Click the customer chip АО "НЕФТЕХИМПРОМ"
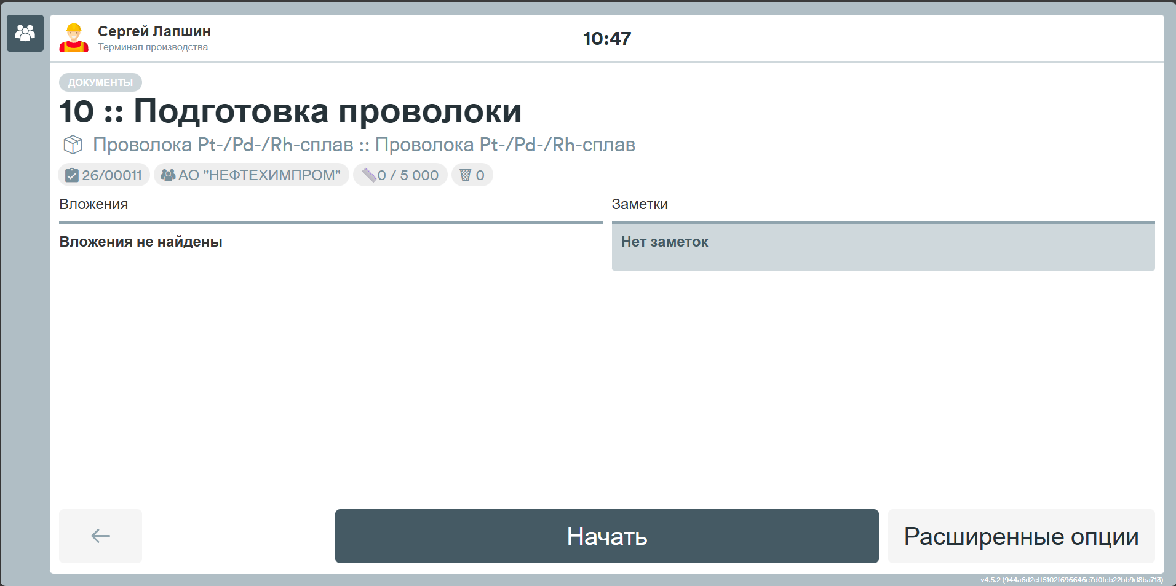1176x586 pixels. 252,175
